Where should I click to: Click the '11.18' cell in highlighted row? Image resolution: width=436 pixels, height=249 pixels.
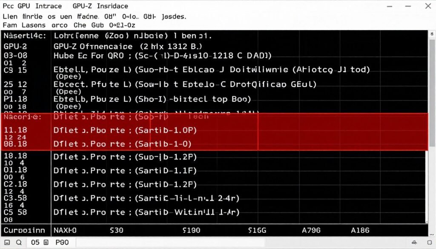pyautogui.click(x=15, y=130)
